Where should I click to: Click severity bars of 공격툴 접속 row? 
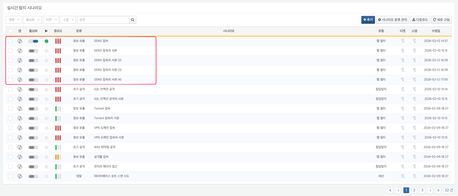click(x=58, y=157)
